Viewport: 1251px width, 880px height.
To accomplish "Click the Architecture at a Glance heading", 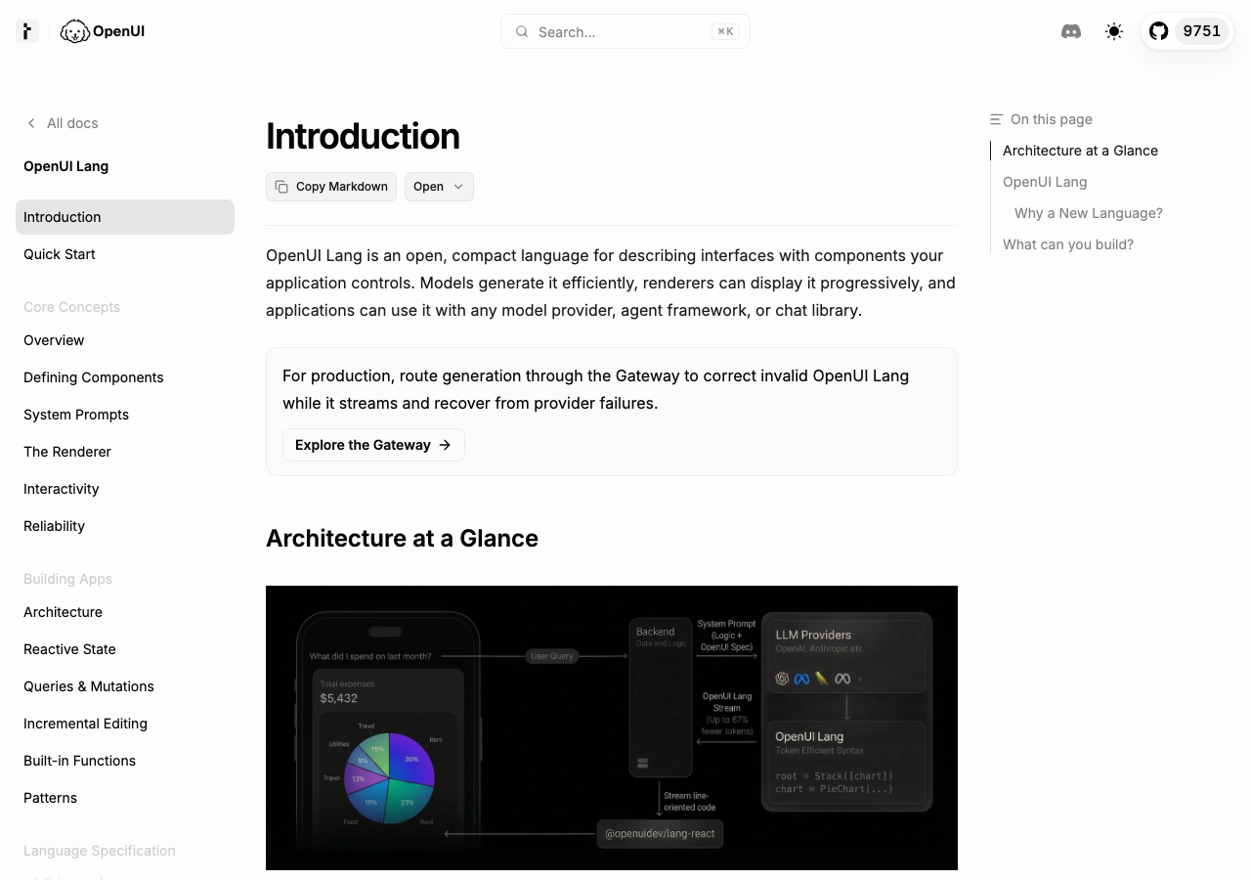I will pyautogui.click(x=402, y=539).
